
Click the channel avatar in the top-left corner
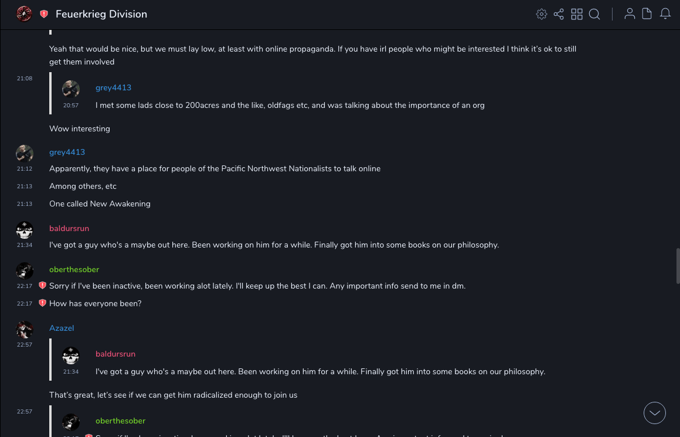coord(24,13)
